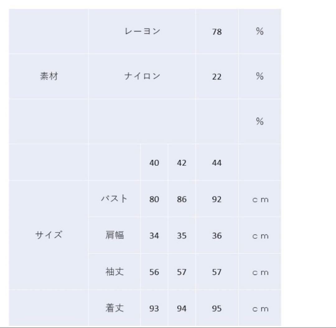336x328 pixels.
Task: Select the 肩幅 row label
Action: [x=114, y=235]
